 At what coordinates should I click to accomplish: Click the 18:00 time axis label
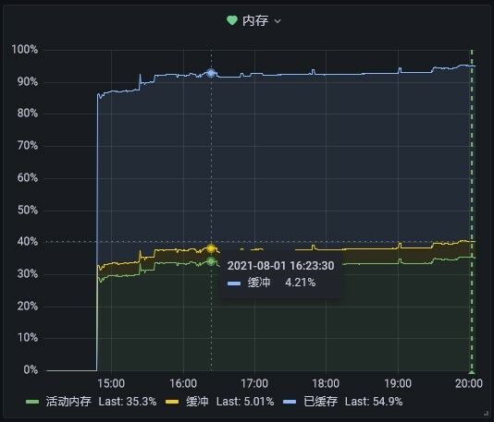pyautogui.click(x=326, y=383)
